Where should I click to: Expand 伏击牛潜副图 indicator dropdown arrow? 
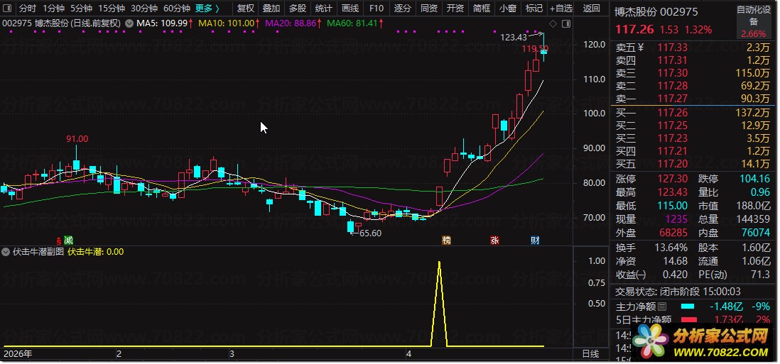tap(6, 252)
